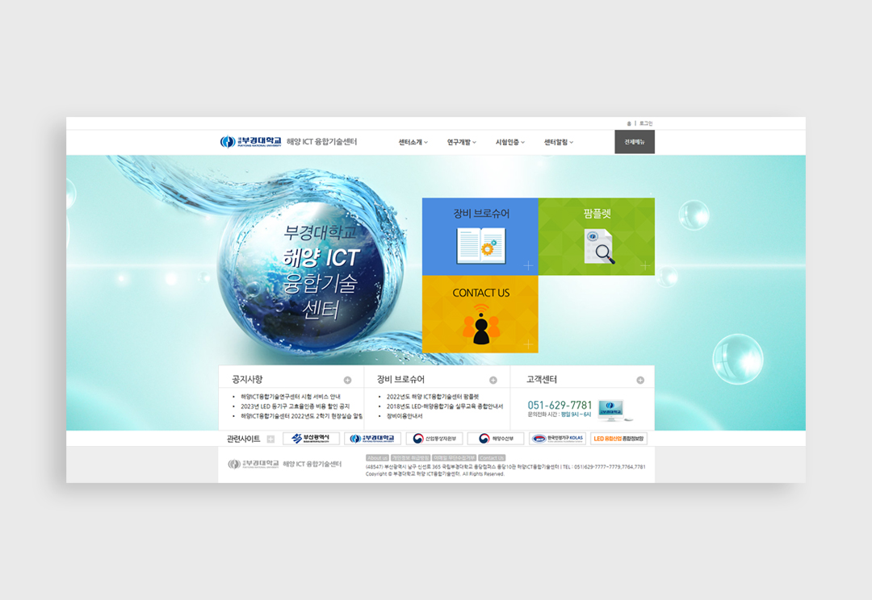
Task: Open 장비이용안내서 in brochure list
Action: [405, 416]
